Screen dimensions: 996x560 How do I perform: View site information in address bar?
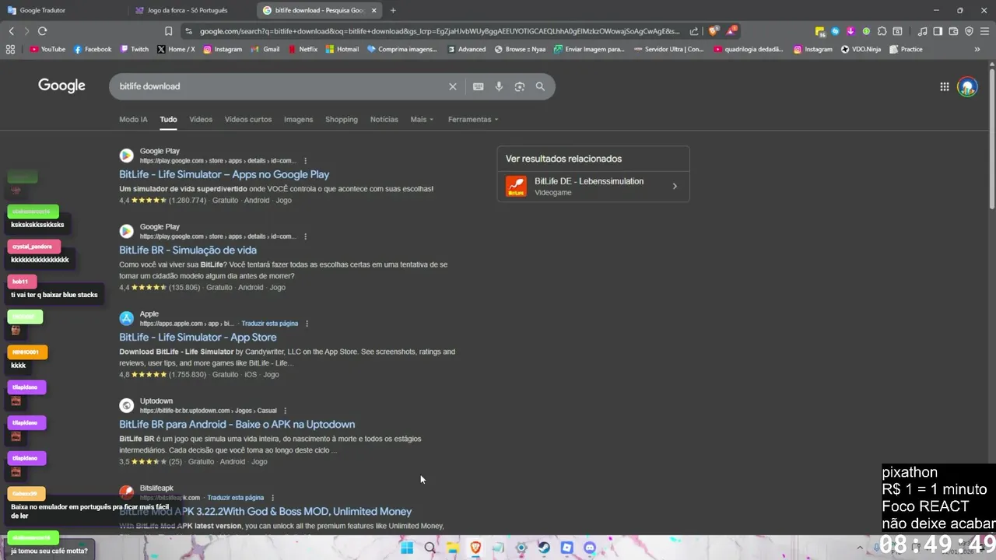(x=188, y=31)
